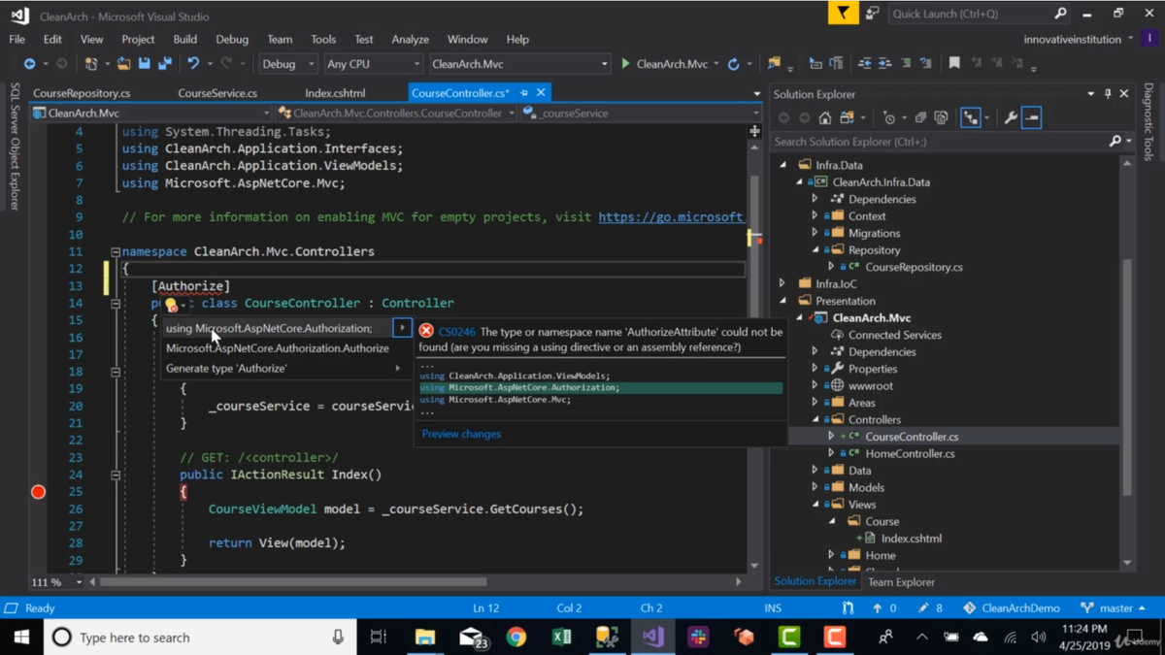This screenshot has width=1165, height=655.
Task: Click the Pending Changes Filter clock icon
Action: pyautogui.click(x=889, y=117)
